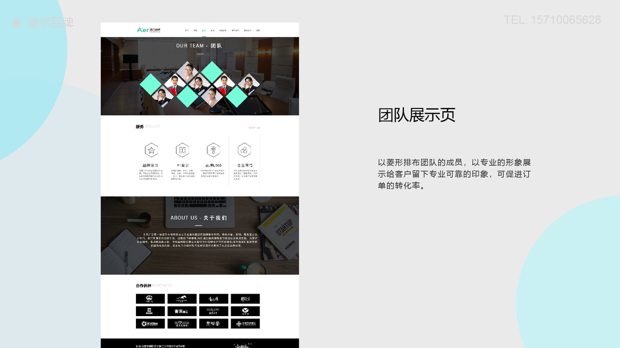Image resolution: width=620 pixels, height=348 pixels.
Task: Click the TEL: 15710065628 text
Action: pyautogui.click(x=552, y=20)
